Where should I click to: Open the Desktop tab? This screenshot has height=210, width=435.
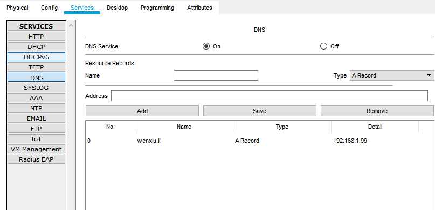117,8
